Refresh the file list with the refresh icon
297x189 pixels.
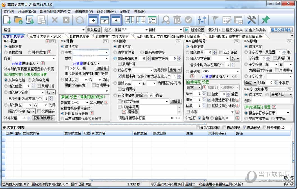coord(79,20)
